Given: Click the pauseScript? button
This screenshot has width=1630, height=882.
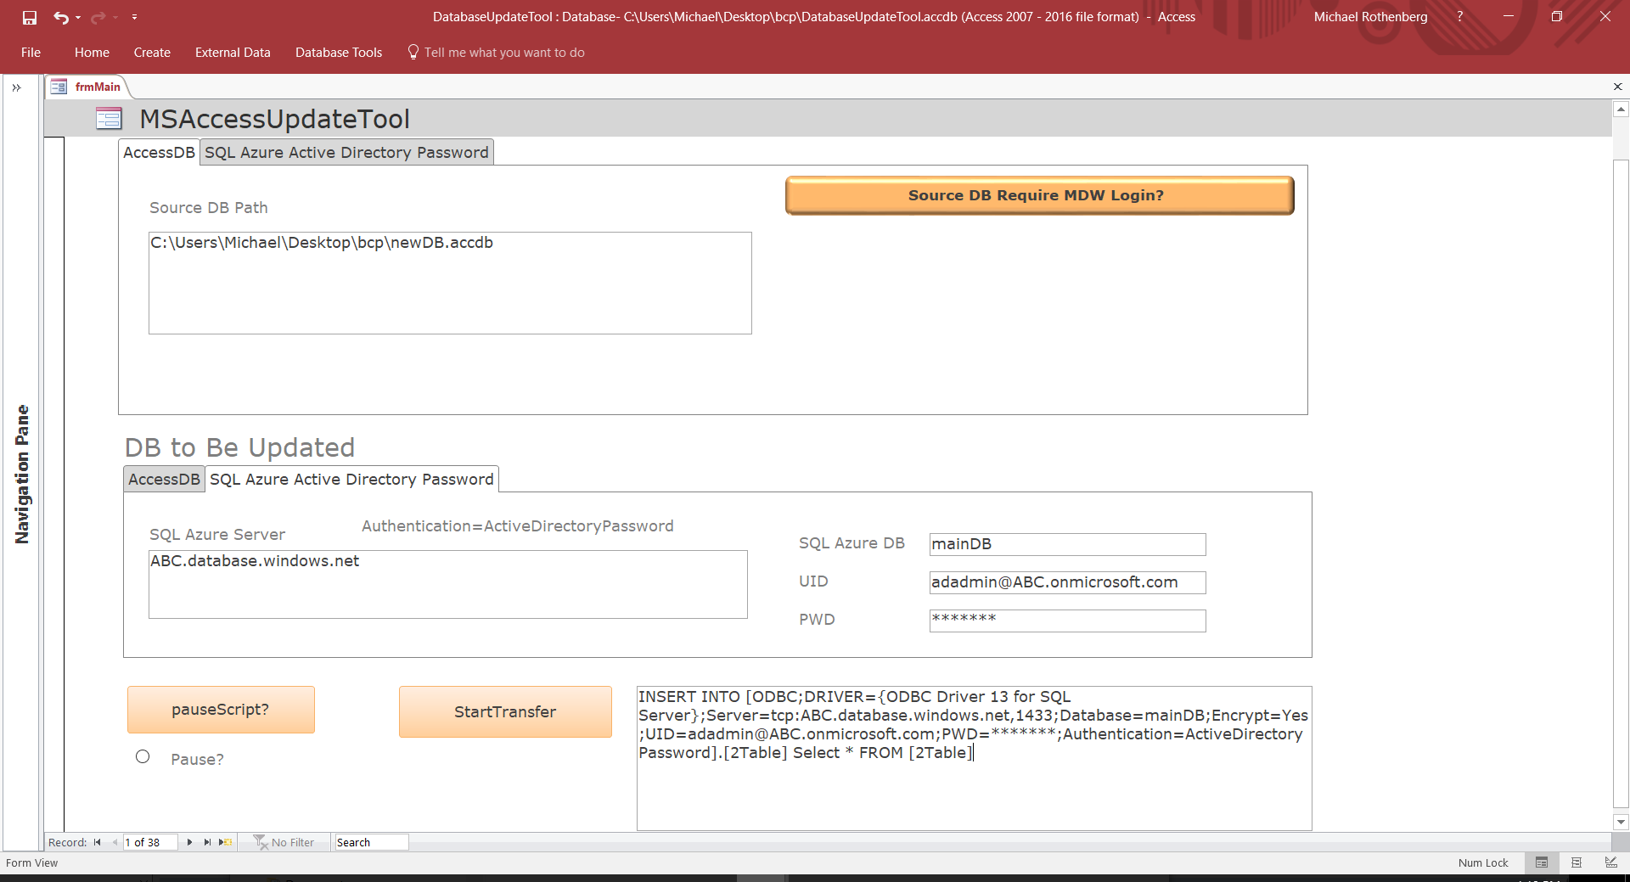Looking at the screenshot, I should [x=221, y=710].
